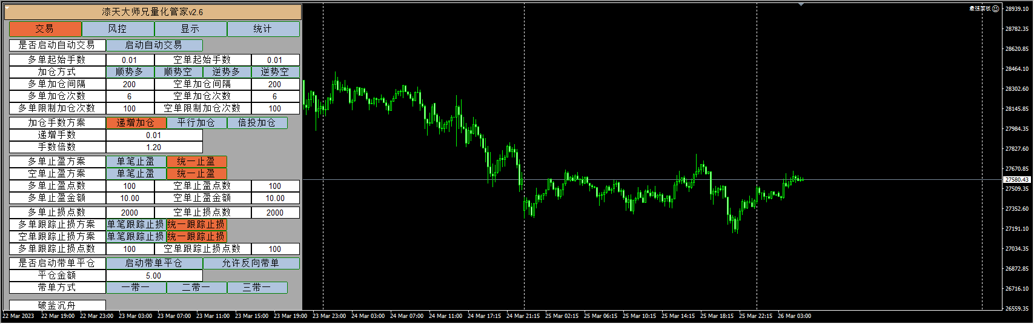Click the 带单方式 label
The image size is (1034, 324).
58,288
